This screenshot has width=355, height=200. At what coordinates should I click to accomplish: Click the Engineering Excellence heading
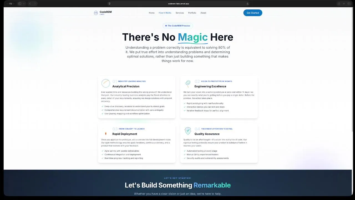point(210,86)
